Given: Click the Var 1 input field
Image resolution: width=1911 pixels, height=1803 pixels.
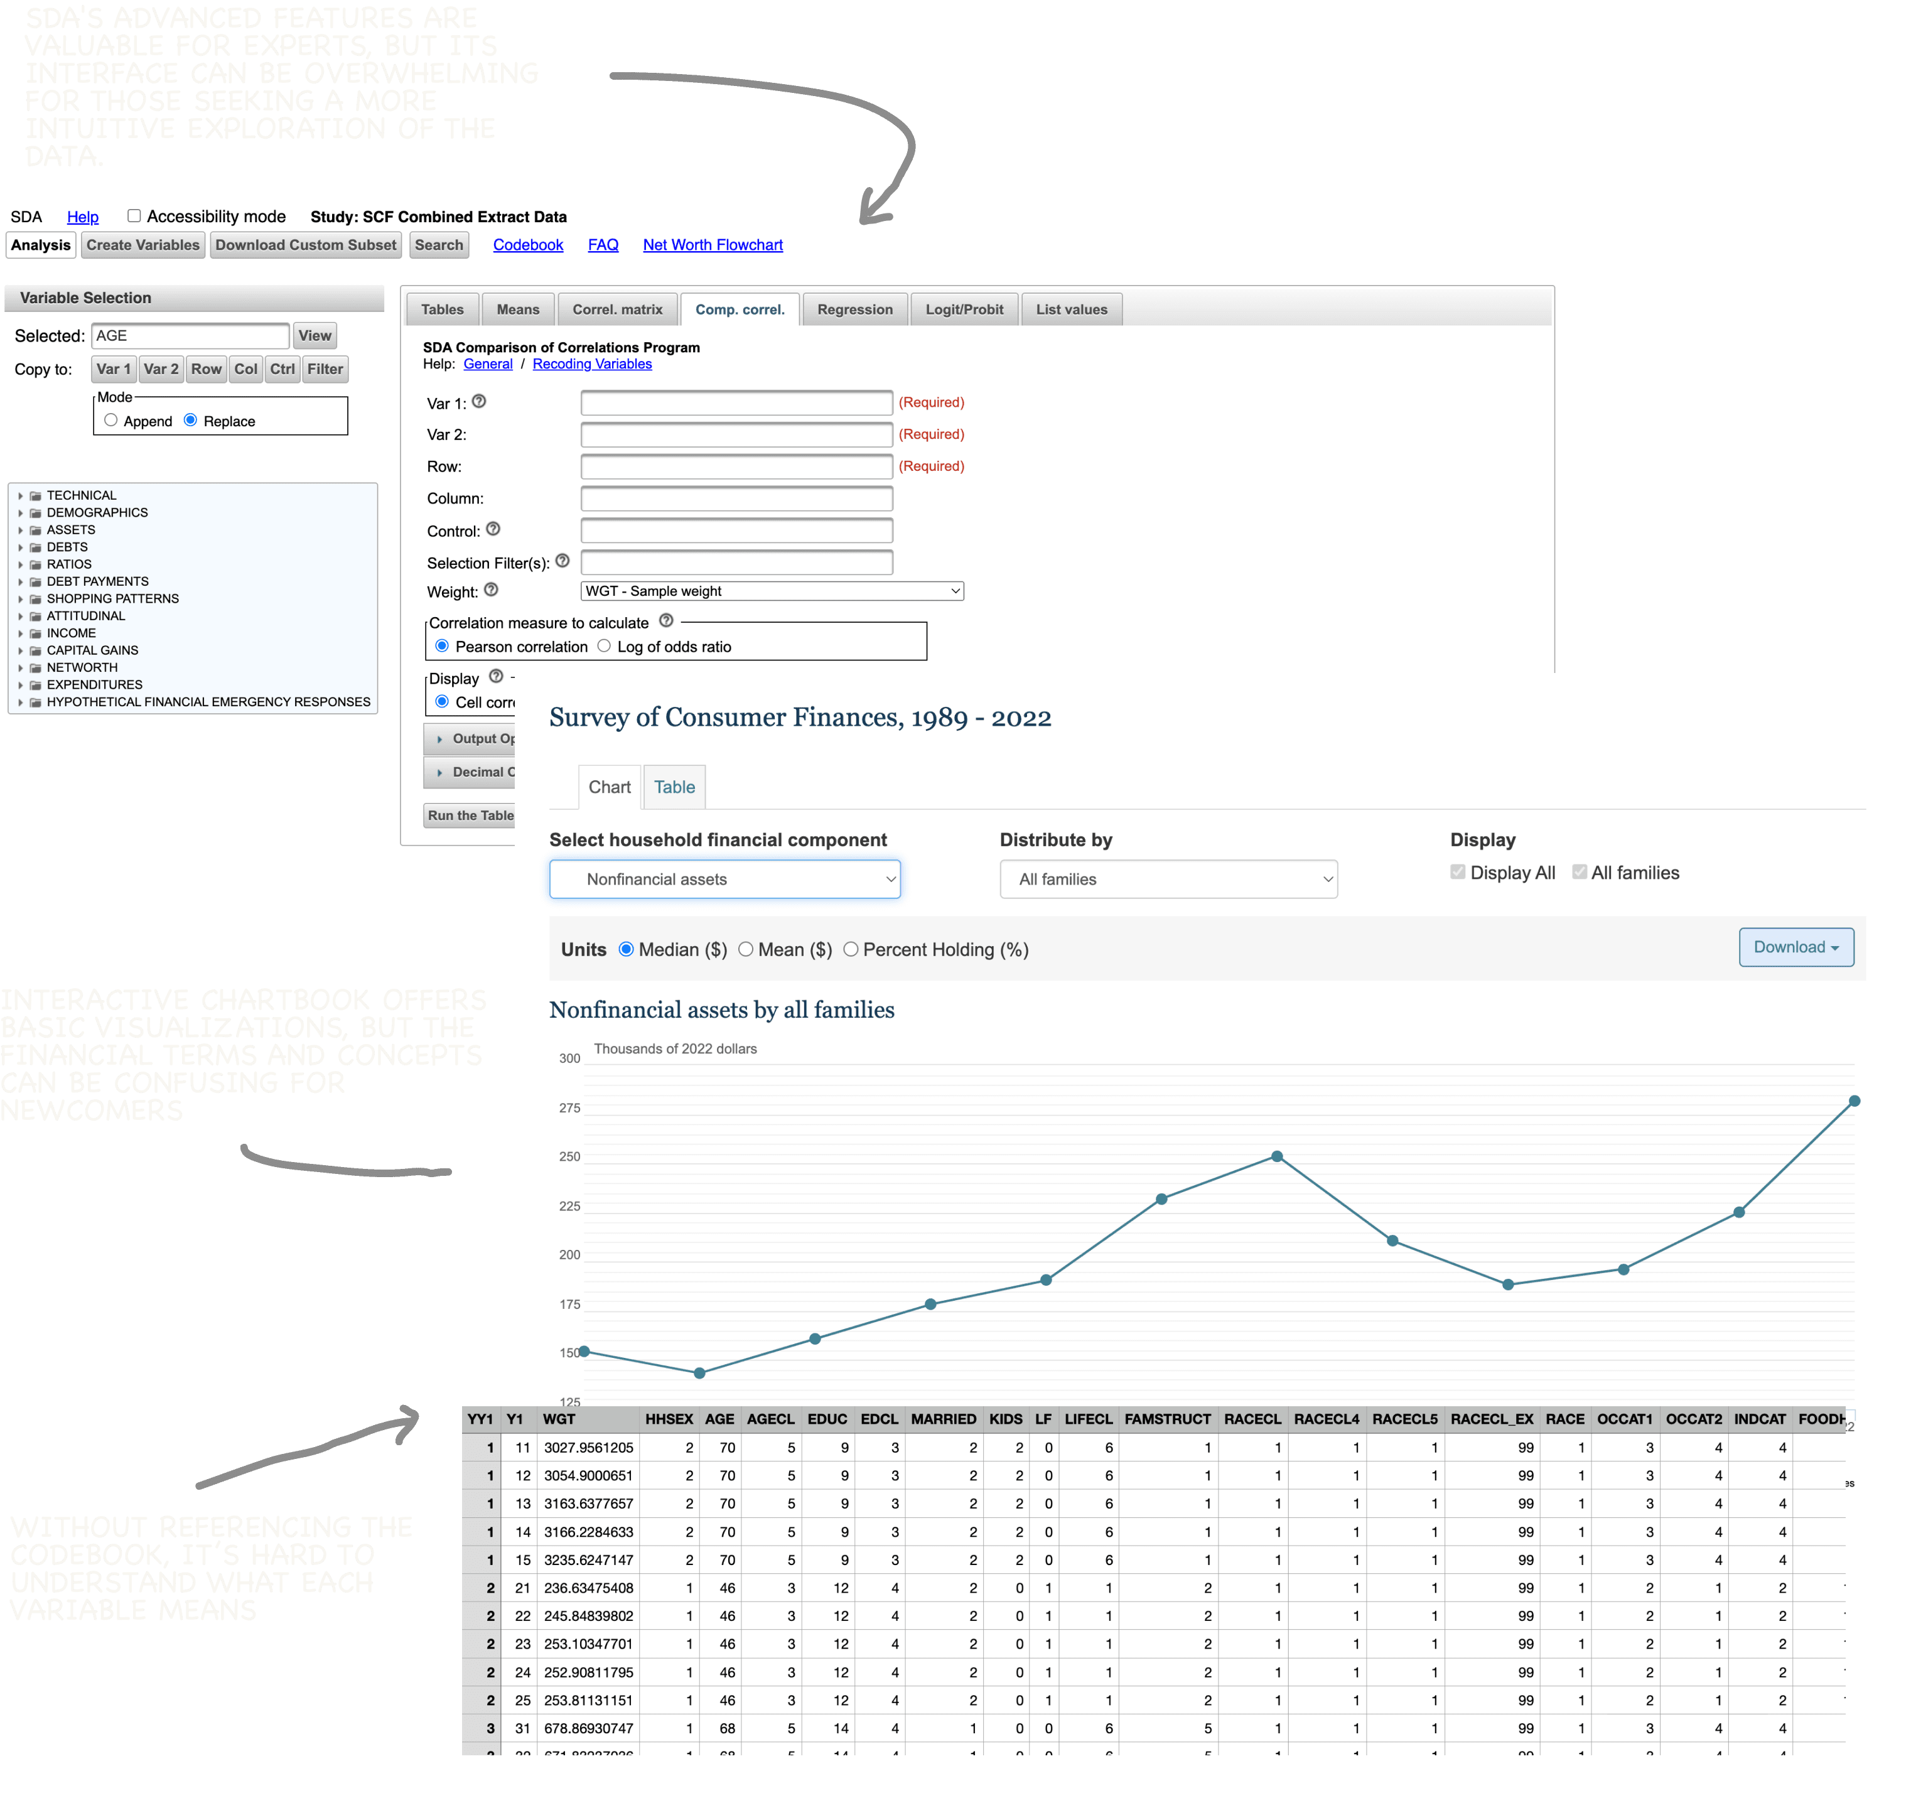Looking at the screenshot, I should (x=736, y=402).
